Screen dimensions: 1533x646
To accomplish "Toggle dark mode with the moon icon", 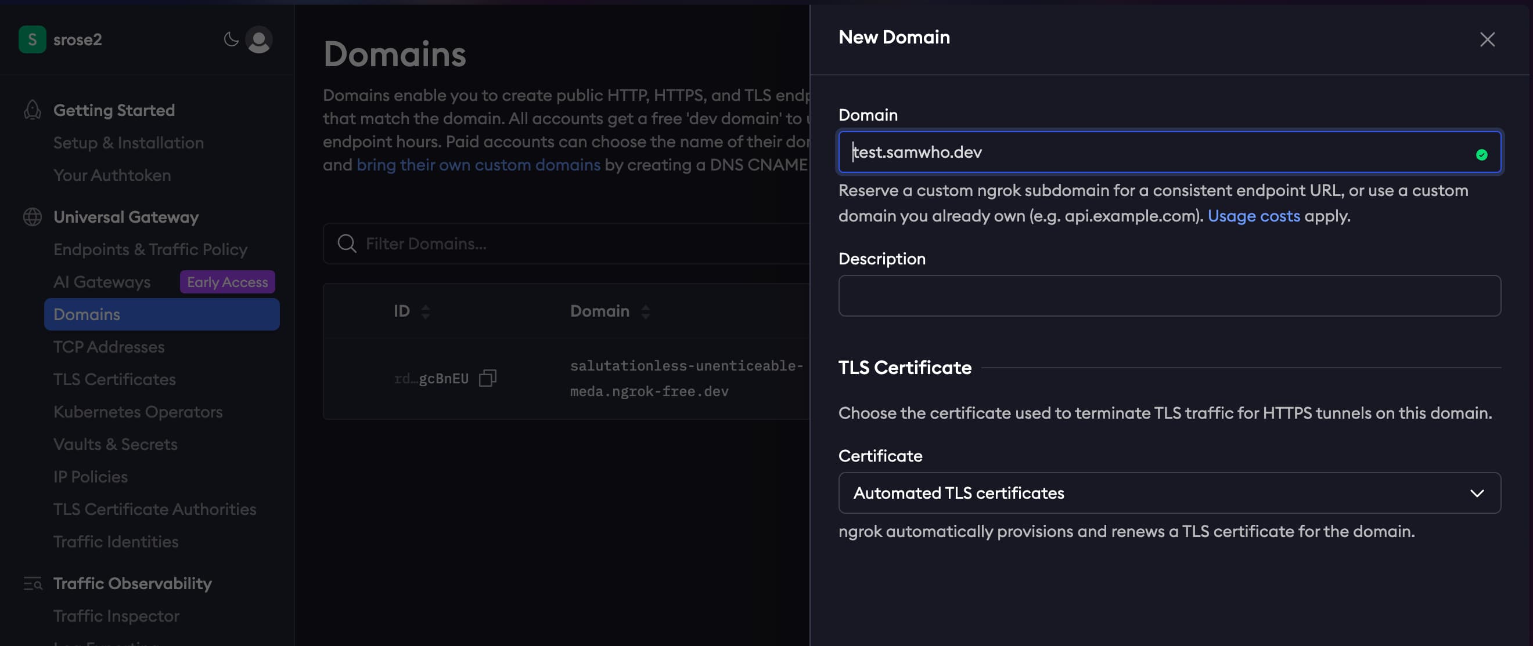I will tap(232, 39).
